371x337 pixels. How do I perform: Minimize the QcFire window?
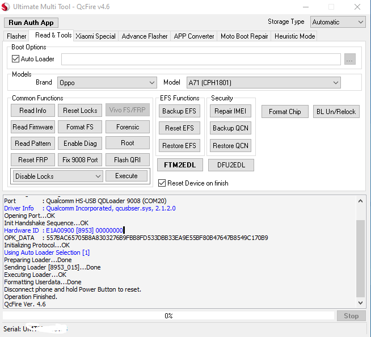(306, 7)
